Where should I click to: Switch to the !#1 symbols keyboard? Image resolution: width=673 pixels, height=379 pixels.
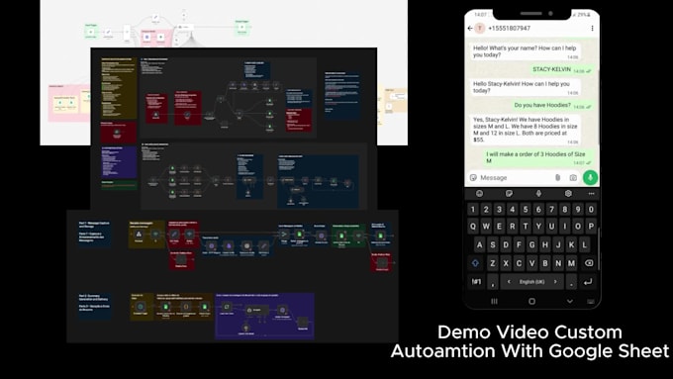coord(476,282)
